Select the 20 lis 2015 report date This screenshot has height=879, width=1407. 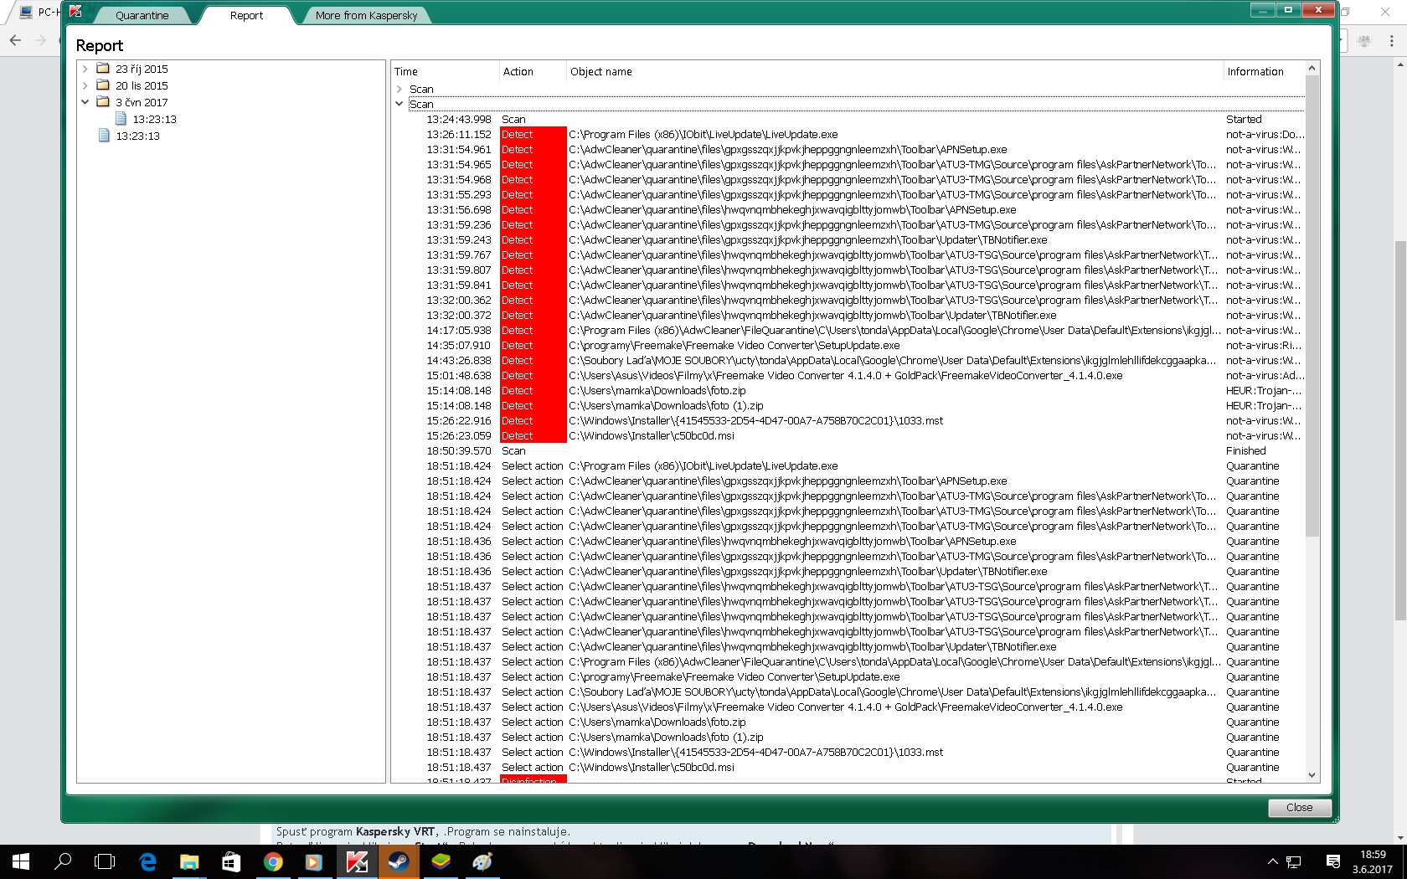tap(142, 85)
